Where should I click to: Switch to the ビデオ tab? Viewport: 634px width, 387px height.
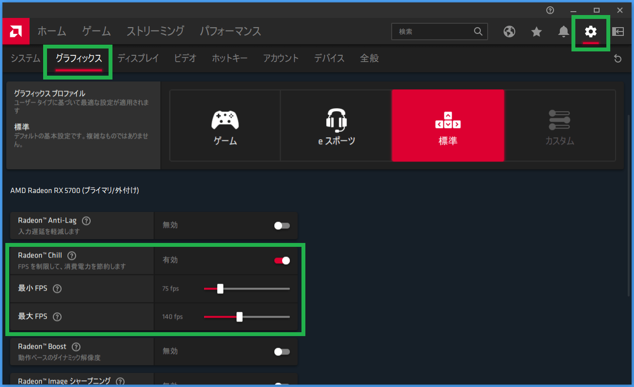pos(185,58)
